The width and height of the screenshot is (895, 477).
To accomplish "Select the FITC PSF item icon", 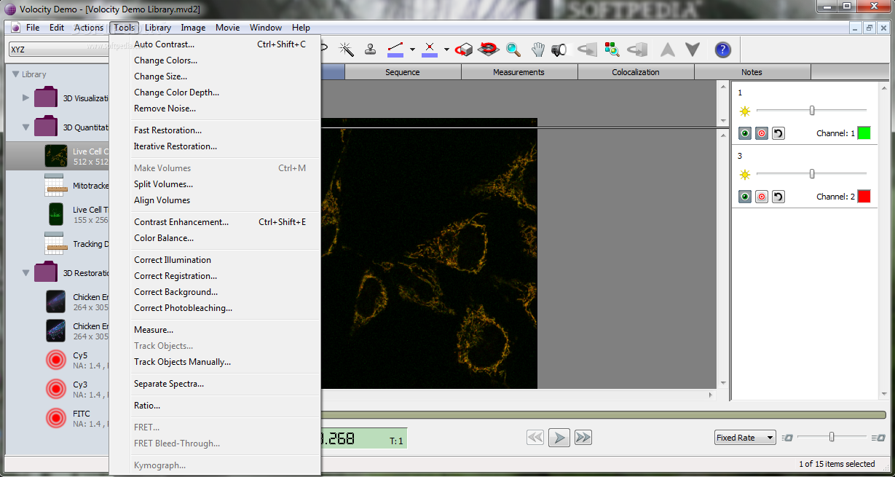I will pyautogui.click(x=56, y=418).
